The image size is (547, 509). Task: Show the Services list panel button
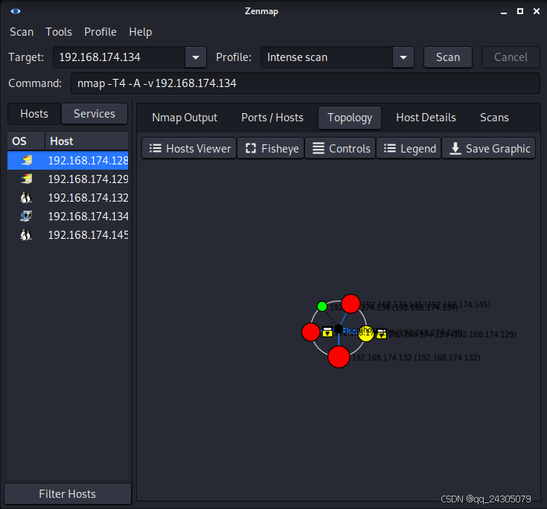click(x=95, y=114)
